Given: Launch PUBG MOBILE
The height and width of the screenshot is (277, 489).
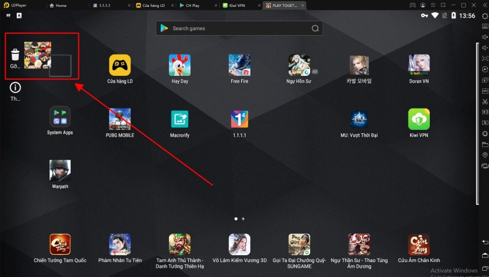Looking at the screenshot, I should (x=120, y=119).
